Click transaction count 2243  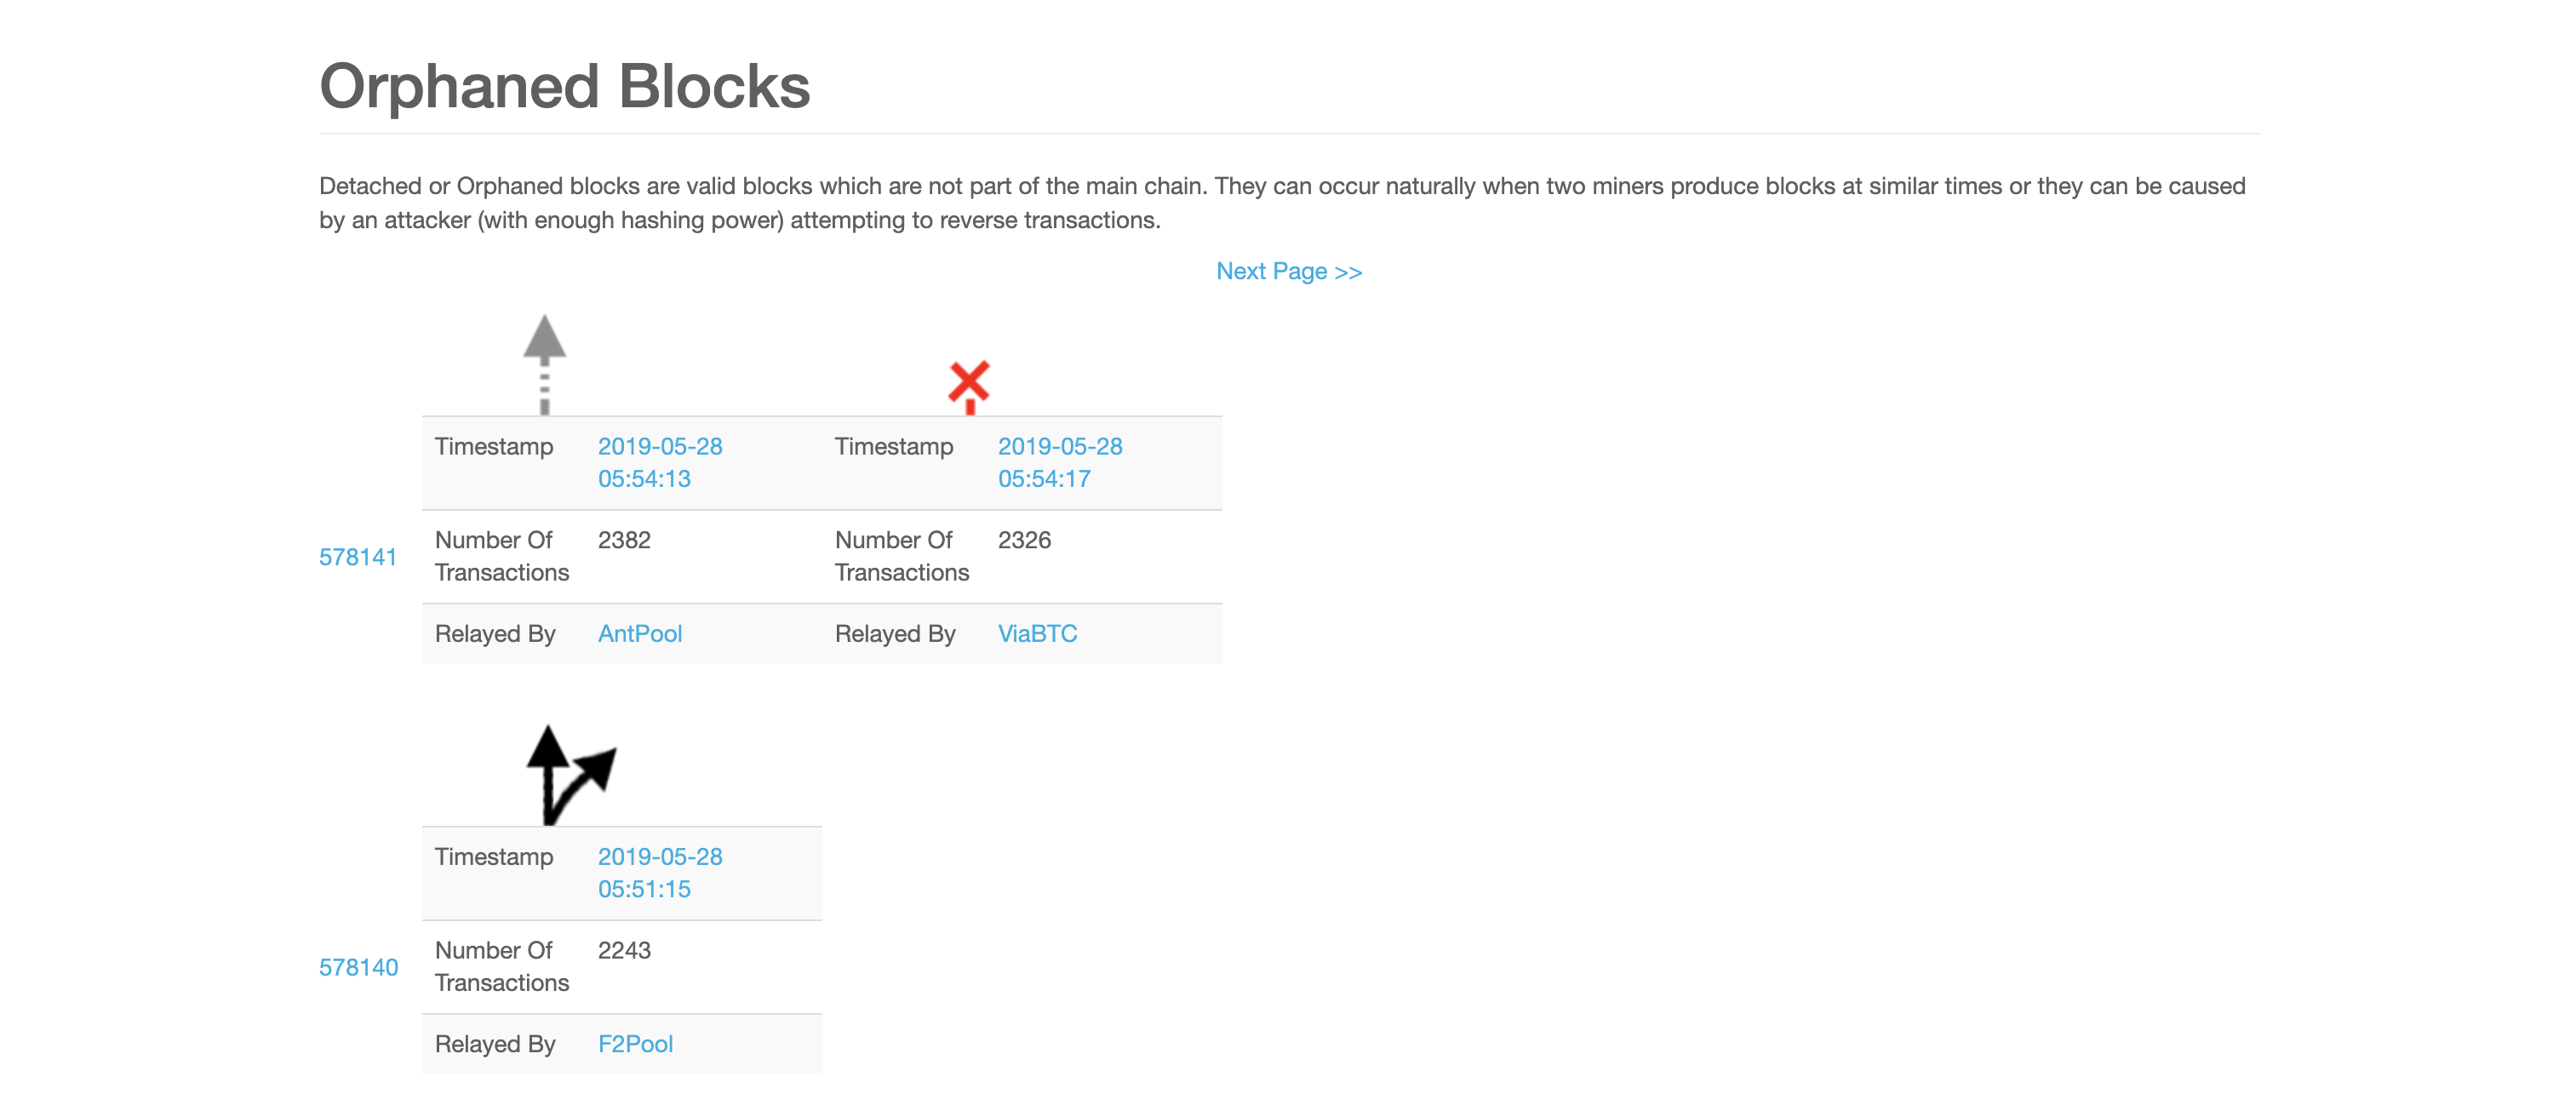coord(624,950)
